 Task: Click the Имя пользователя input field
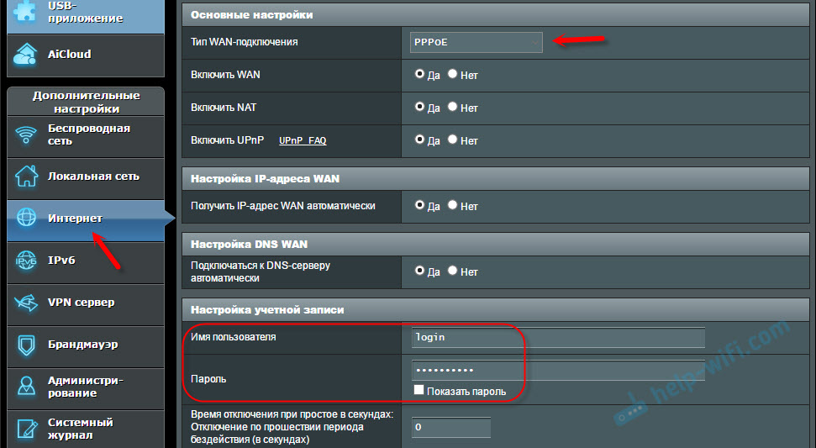coord(557,337)
